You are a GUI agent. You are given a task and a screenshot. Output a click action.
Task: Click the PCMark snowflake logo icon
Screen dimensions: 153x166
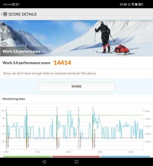pyautogui.click(x=5, y=14)
